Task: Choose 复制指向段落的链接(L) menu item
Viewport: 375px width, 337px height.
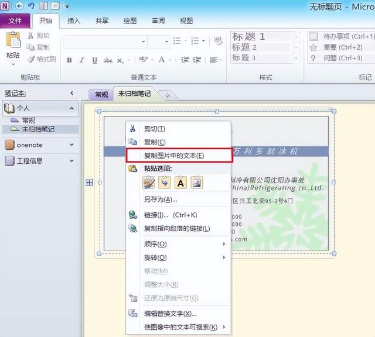Action: [x=178, y=229]
